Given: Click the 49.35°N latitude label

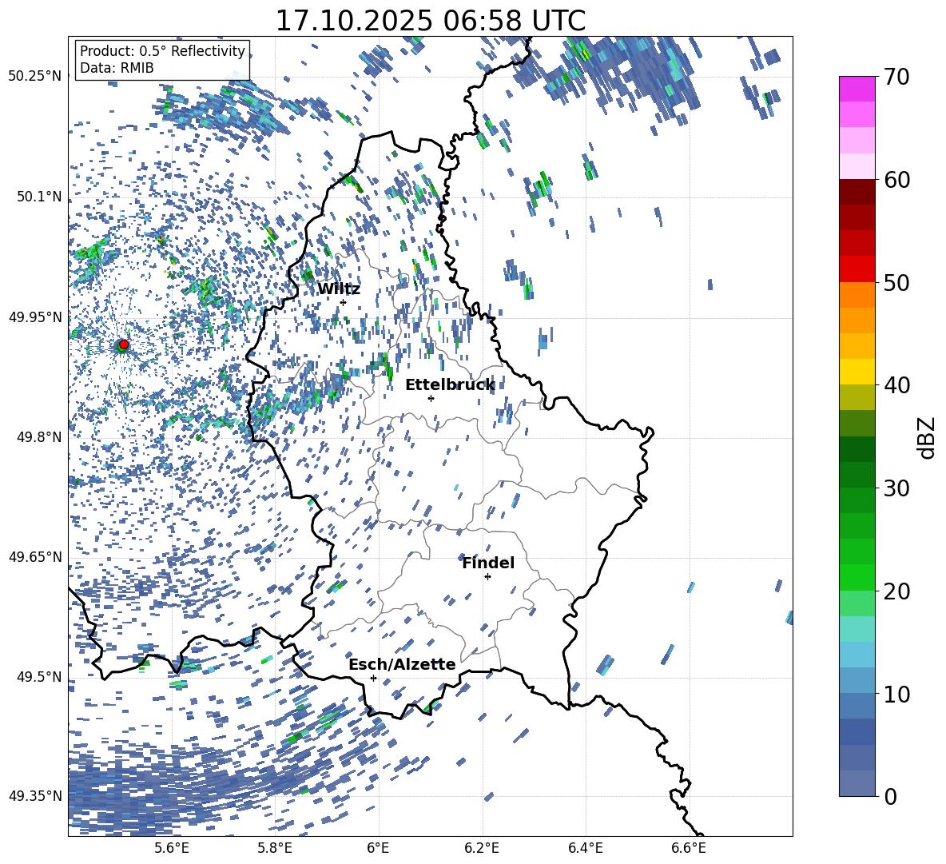Looking at the screenshot, I should 35,796.
